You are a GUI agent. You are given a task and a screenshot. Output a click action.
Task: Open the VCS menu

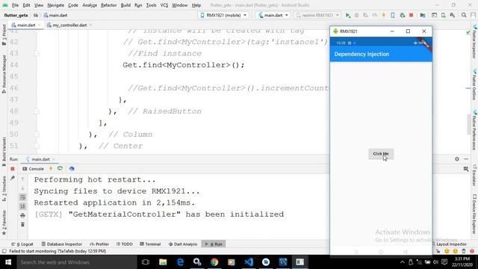click(x=164, y=5)
